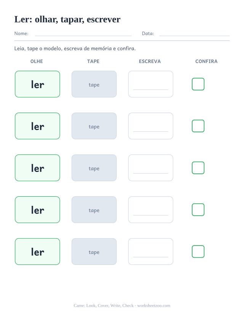Select the first ESCREVA writing box
The height and width of the screenshot is (316, 244).
pos(151,84)
